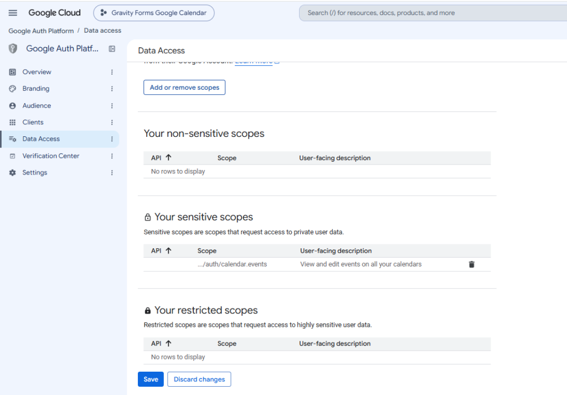567x395 pixels.
Task: Click the Data Access sidebar icon
Action: coord(12,139)
